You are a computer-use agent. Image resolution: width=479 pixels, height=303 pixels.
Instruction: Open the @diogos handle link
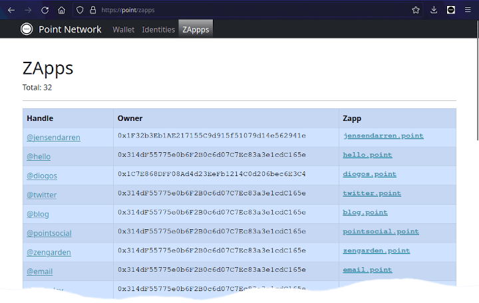point(42,176)
